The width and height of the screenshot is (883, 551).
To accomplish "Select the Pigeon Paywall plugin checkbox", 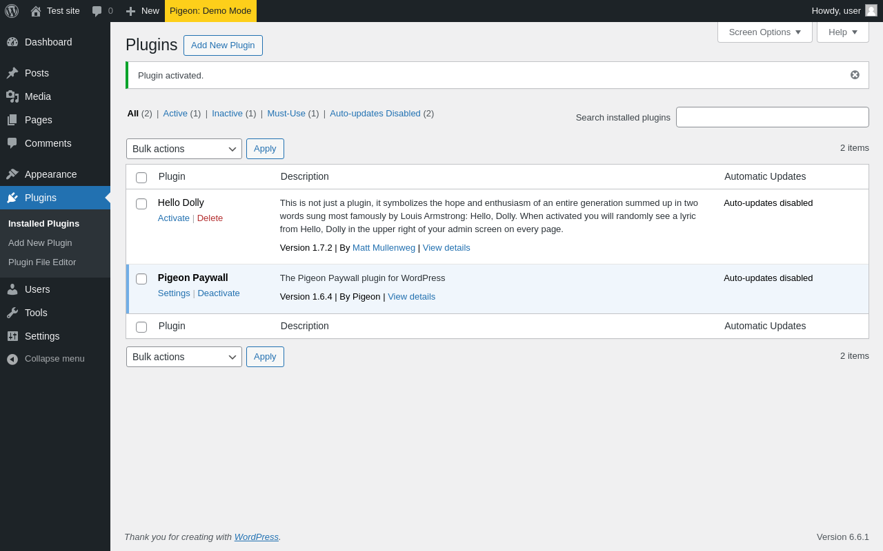I will [141, 279].
